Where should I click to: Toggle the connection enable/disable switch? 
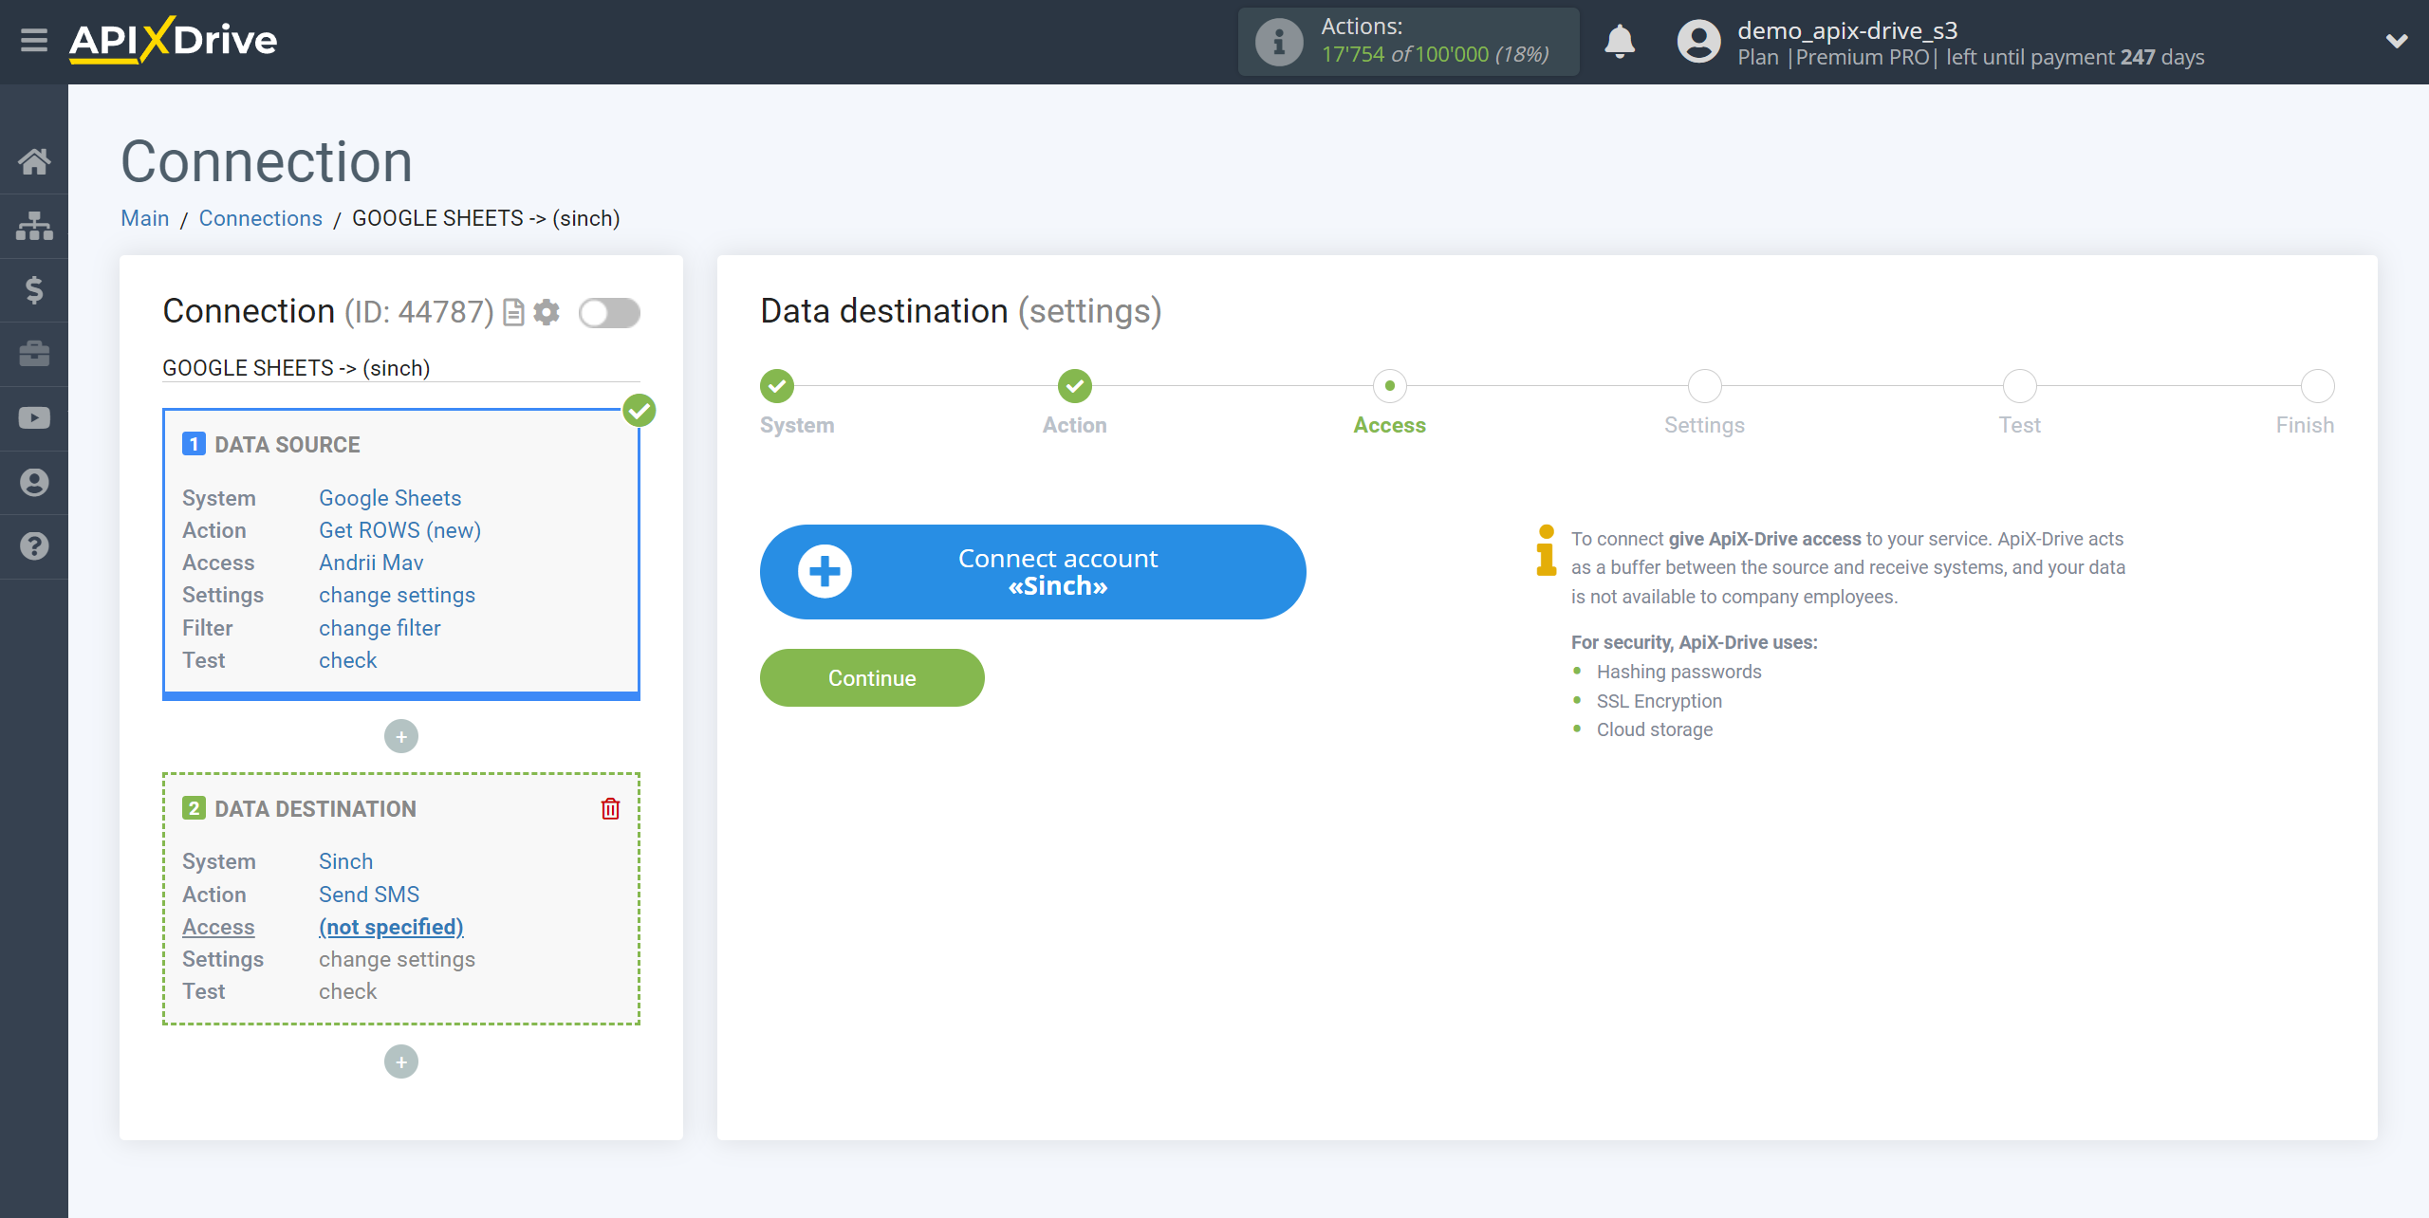click(609, 312)
